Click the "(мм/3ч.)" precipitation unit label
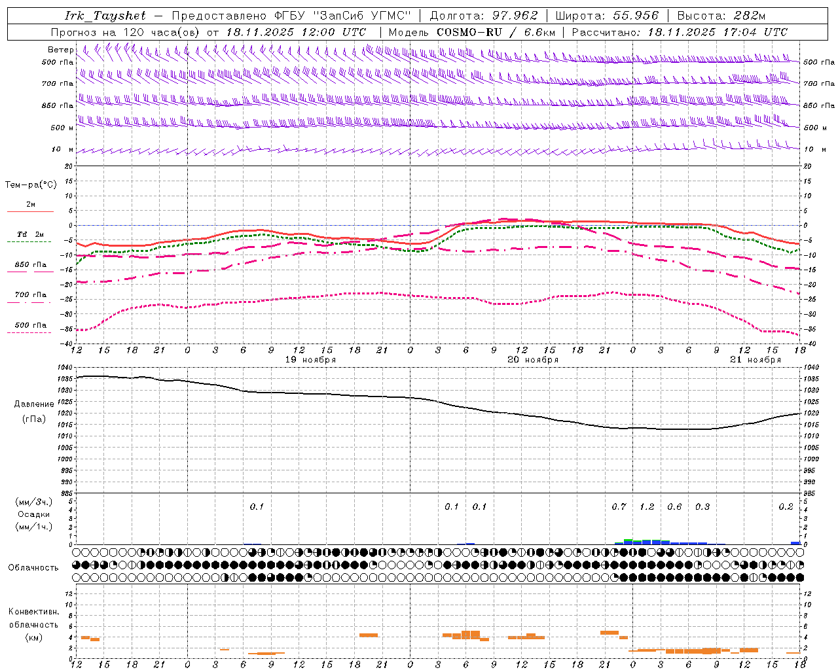 click(x=34, y=502)
